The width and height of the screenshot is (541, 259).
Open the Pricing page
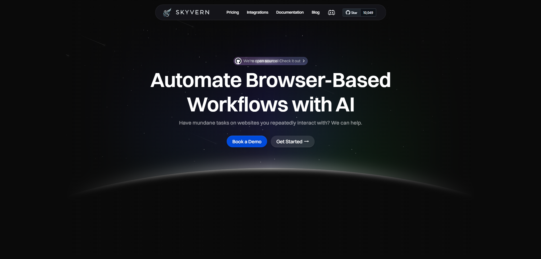pyautogui.click(x=233, y=12)
